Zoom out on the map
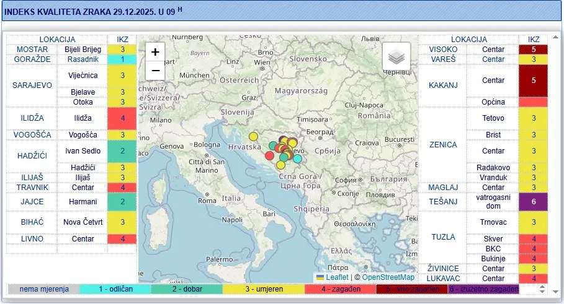 tap(156, 71)
